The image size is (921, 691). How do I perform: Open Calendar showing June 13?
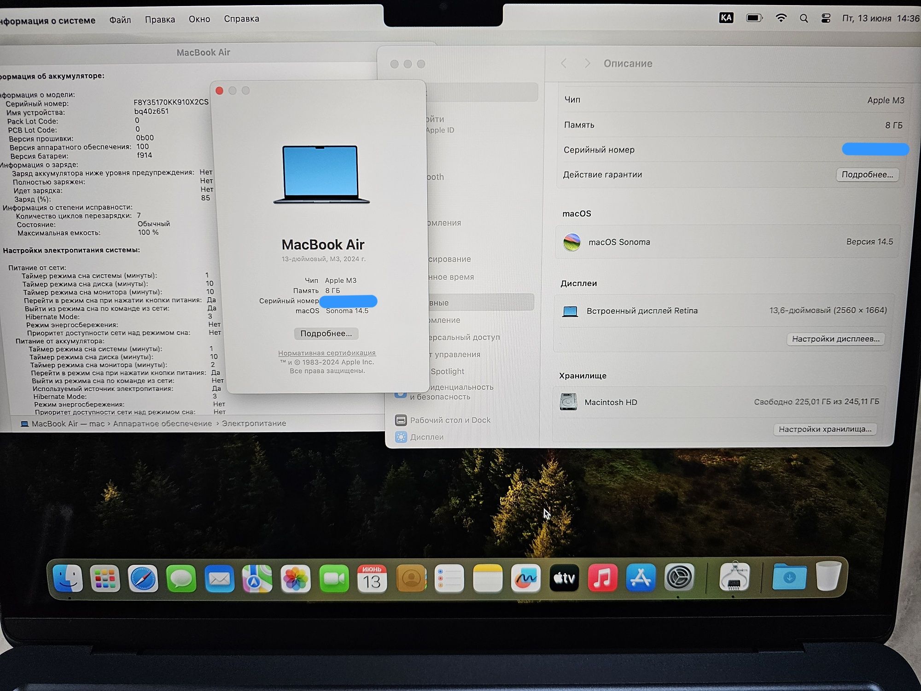click(372, 578)
